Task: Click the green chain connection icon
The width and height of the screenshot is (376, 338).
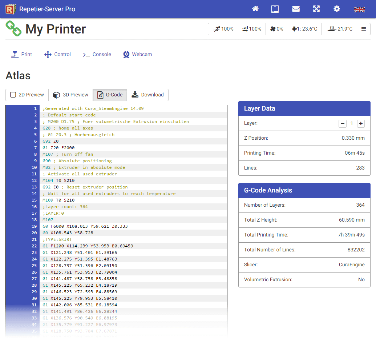Action: click(x=13, y=29)
